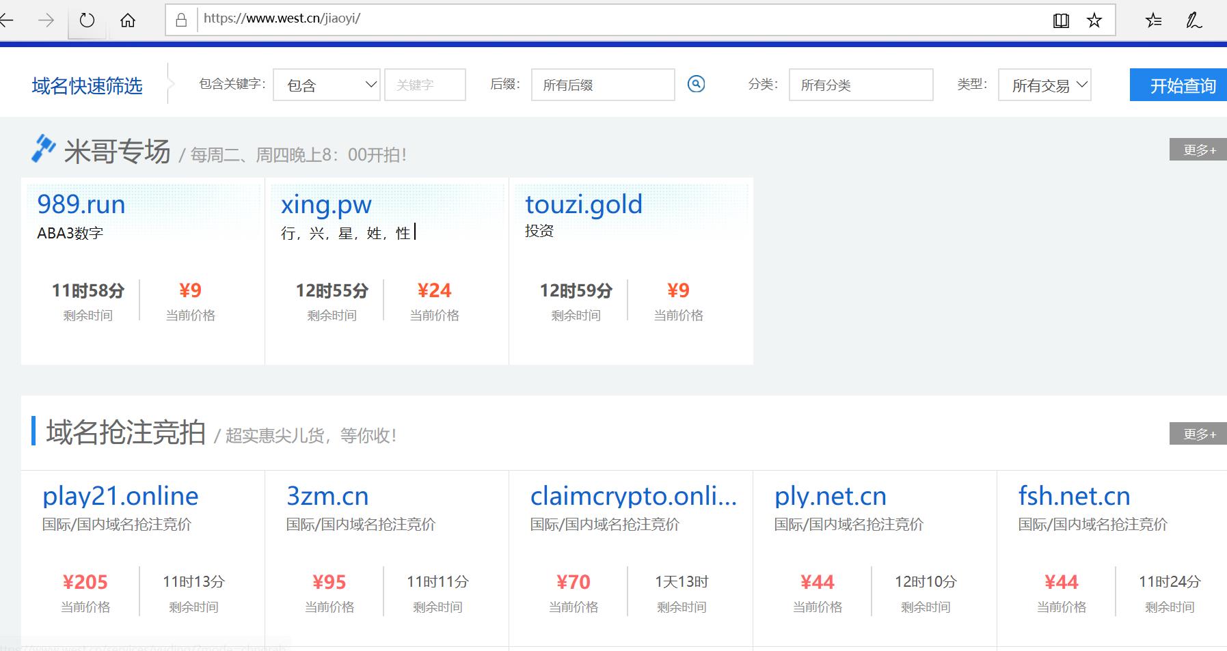
Task: Add page to favorites star icon
Action: 1094,20
